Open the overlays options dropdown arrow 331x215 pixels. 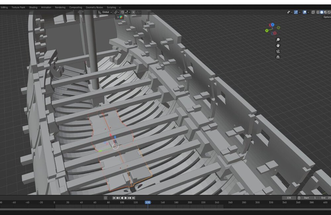coord(308,12)
